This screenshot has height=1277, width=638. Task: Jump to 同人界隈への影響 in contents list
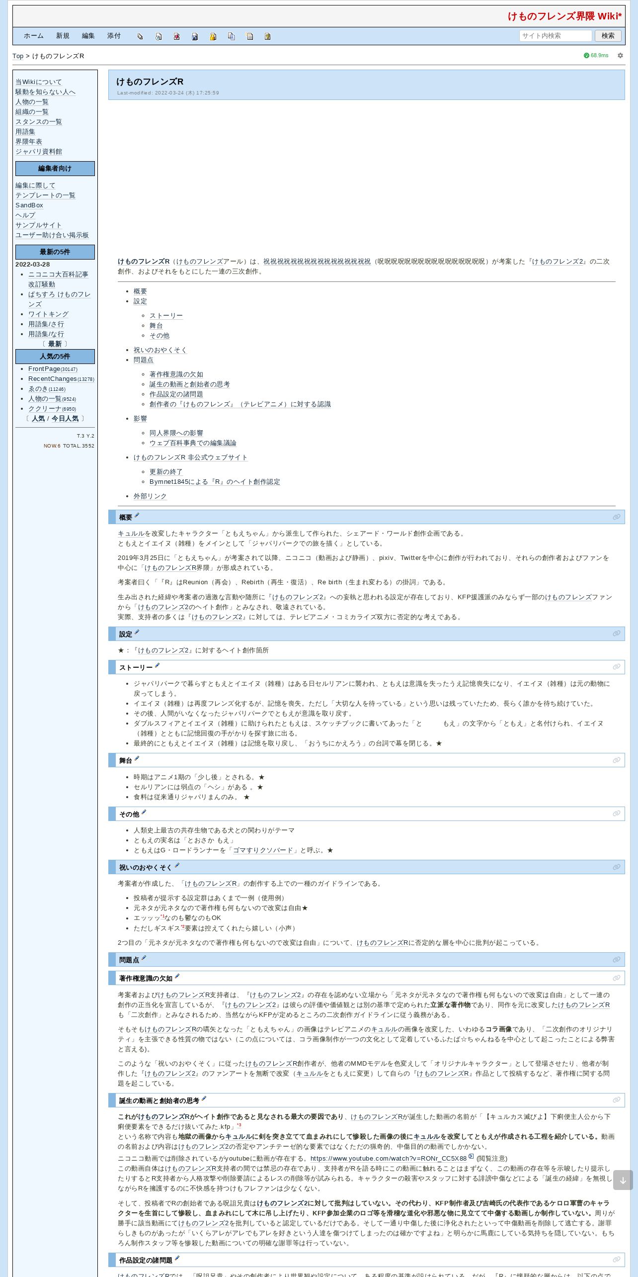point(176,433)
